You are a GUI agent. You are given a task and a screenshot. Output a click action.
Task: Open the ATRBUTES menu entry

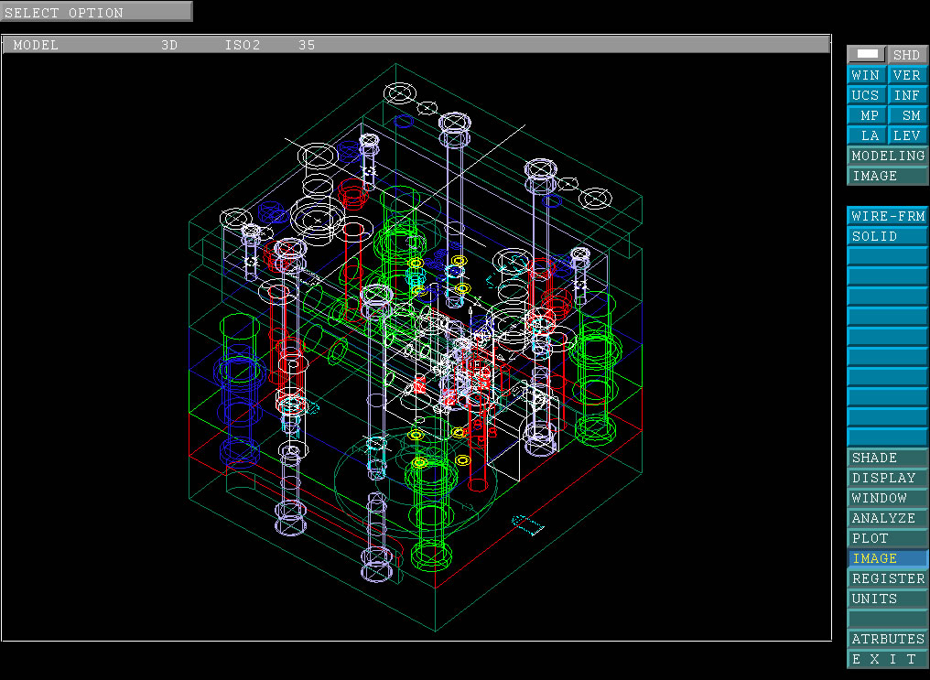[x=887, y=639]
